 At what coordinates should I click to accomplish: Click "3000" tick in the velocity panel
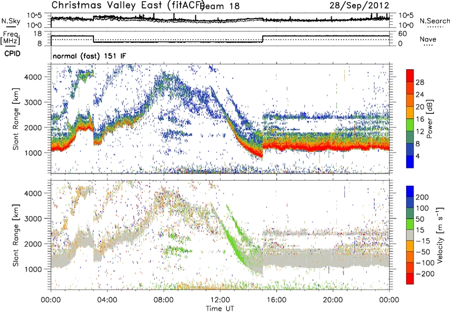click(x=33, y=219)
